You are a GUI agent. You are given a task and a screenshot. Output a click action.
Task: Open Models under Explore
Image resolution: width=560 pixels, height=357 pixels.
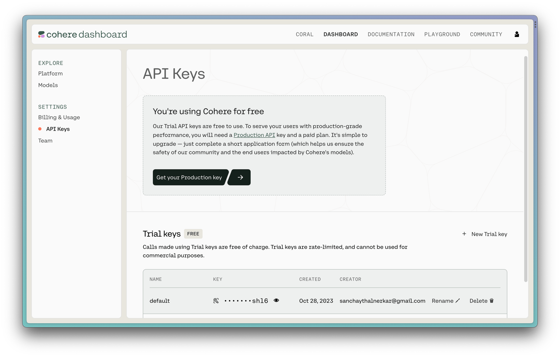point(48,85)
